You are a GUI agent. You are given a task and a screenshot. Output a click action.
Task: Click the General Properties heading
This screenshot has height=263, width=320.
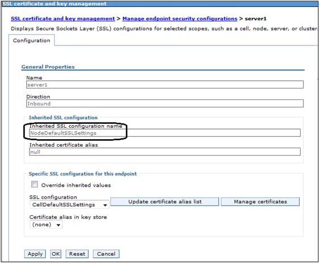(x=48, y=67)
